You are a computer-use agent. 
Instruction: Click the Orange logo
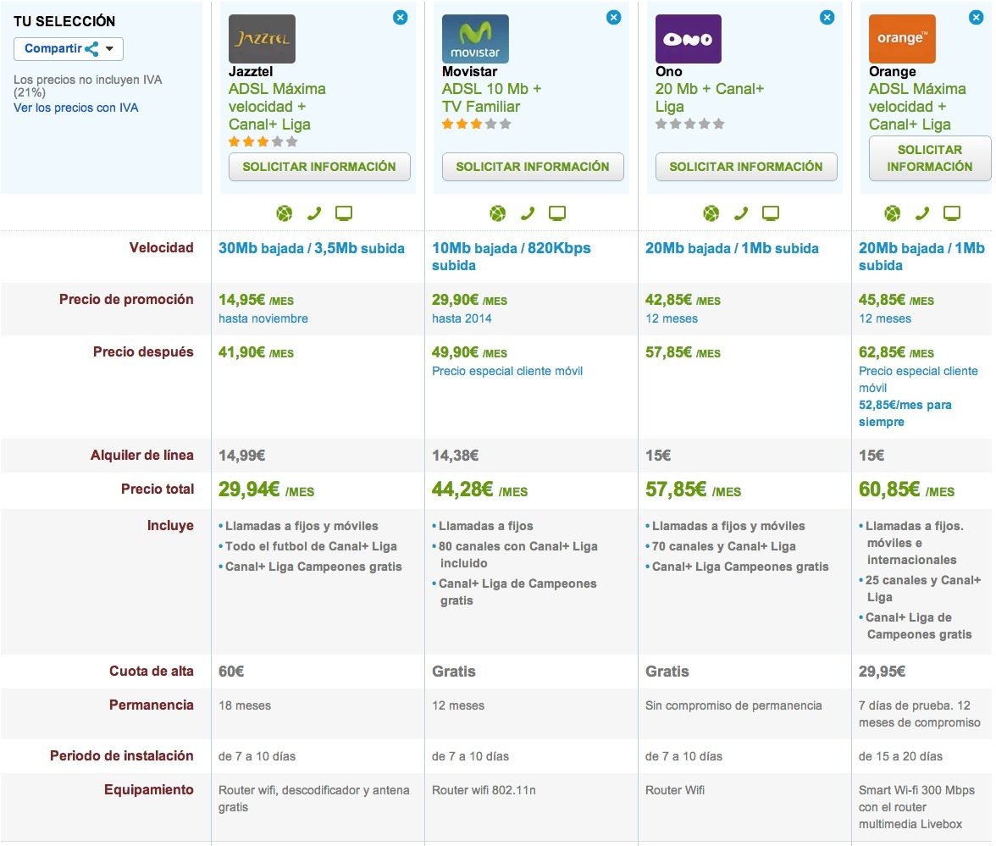[x=902, y=39]
